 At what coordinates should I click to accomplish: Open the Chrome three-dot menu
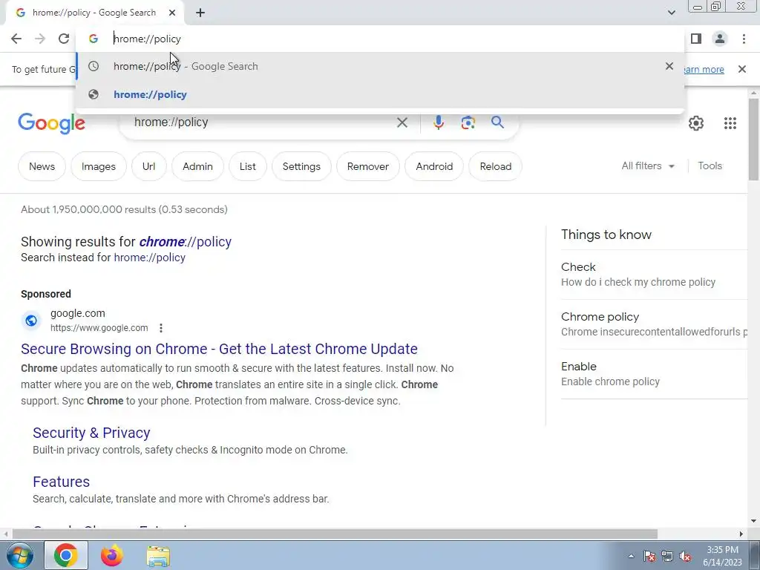pyautogui.click(x=744, y=39)
